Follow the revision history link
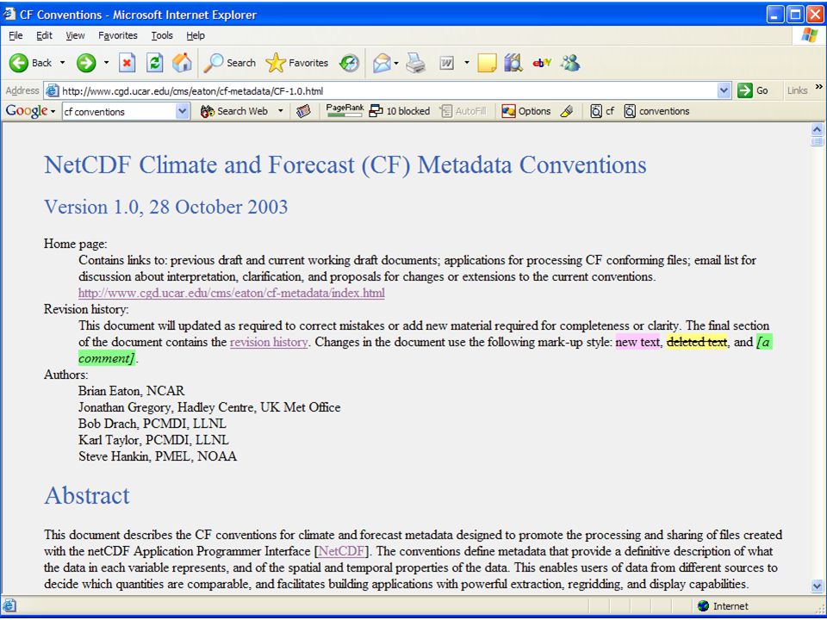Image resolution: width=827 pixels, height=620 pixels. 269,342
